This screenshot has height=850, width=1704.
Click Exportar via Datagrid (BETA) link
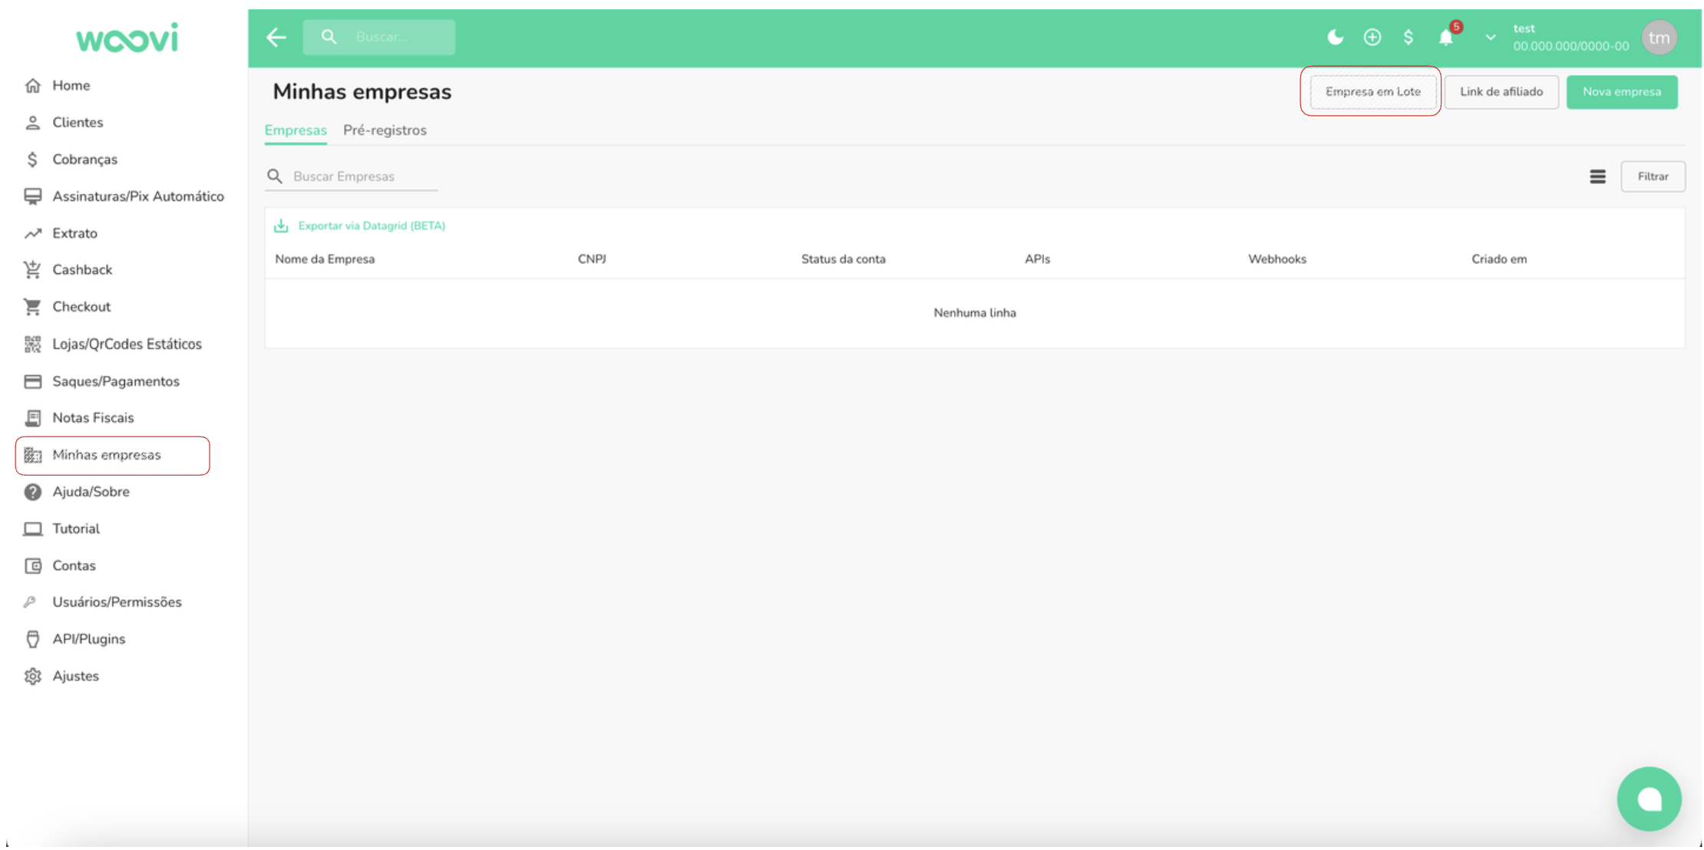coord(371,226)
